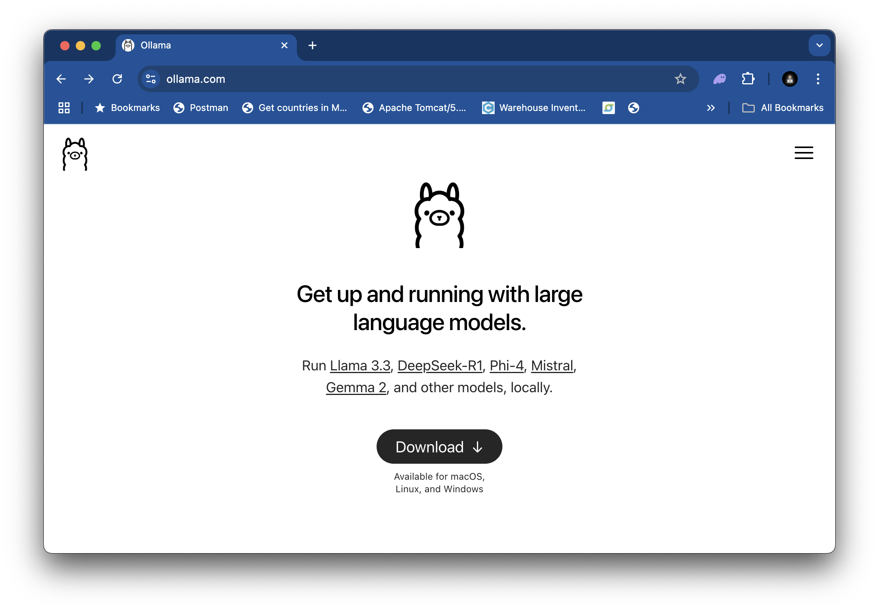This screenshot has width=879, height=611.
Task: Click the Download button
Action: pyautogui.click(x=439, y=447)
